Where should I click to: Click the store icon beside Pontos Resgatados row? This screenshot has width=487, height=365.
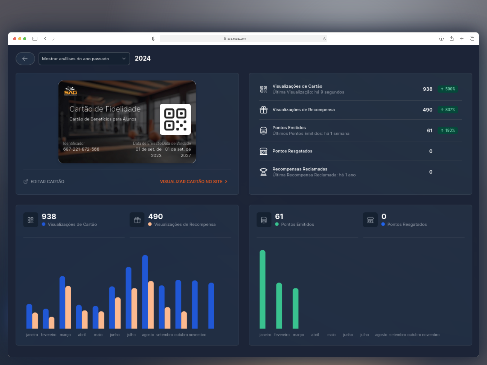pyautogui.click(x=263, y=151)
